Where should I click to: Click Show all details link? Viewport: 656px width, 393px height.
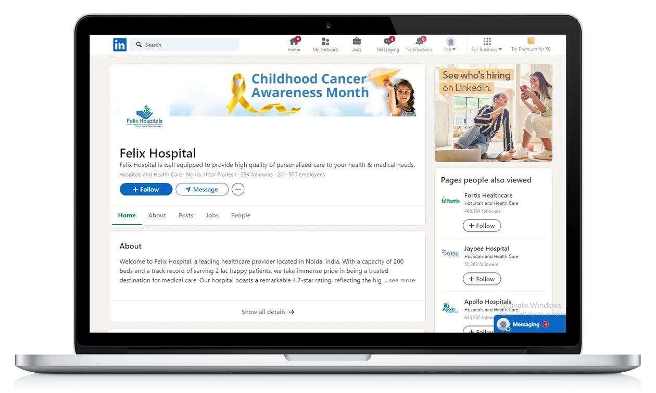coord(268,312)
